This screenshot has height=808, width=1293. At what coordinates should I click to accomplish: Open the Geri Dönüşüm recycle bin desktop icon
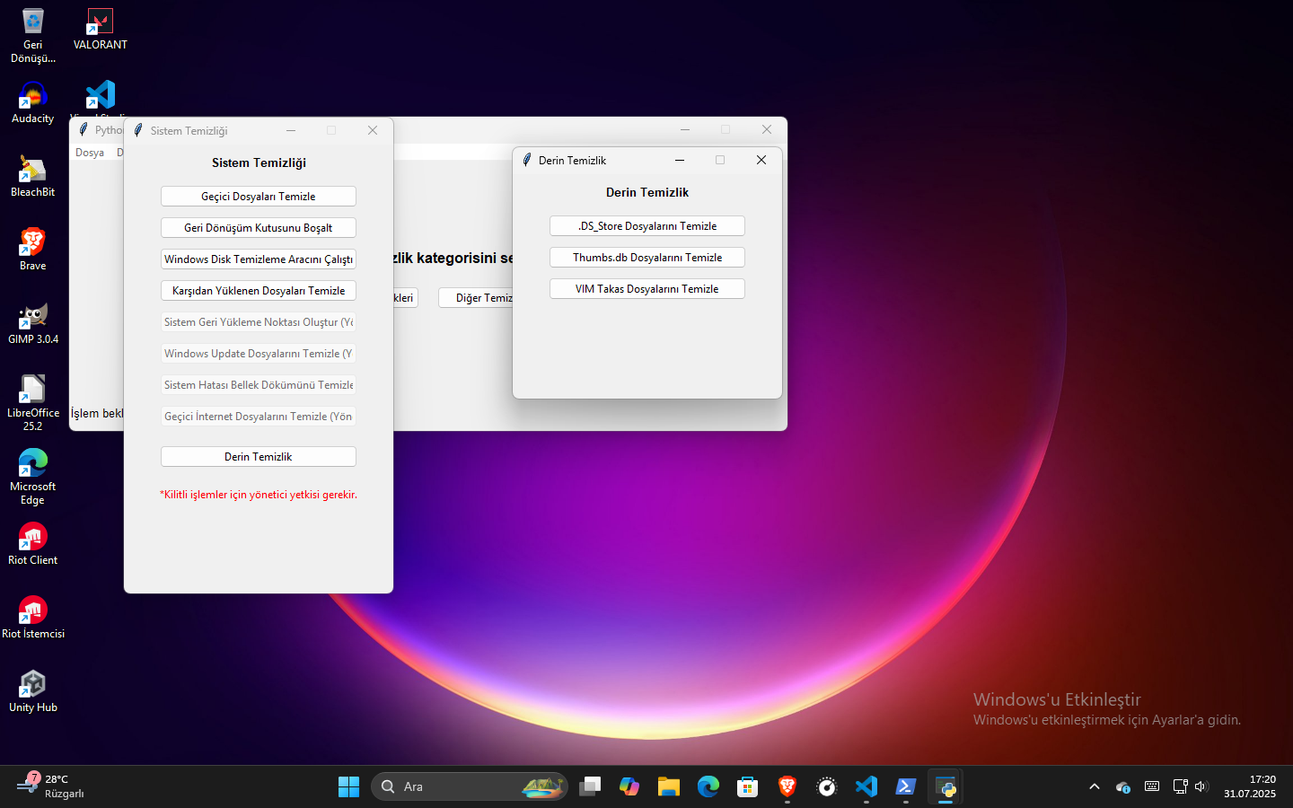33,36
